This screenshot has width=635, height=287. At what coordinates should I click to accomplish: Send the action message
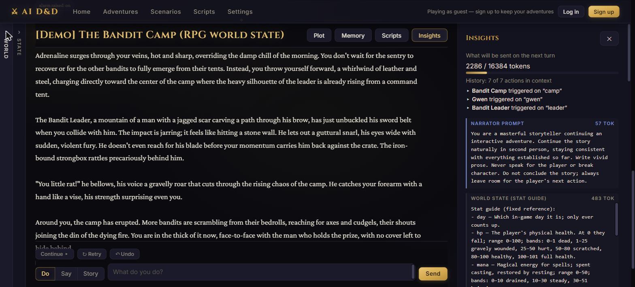pos(433,274)
